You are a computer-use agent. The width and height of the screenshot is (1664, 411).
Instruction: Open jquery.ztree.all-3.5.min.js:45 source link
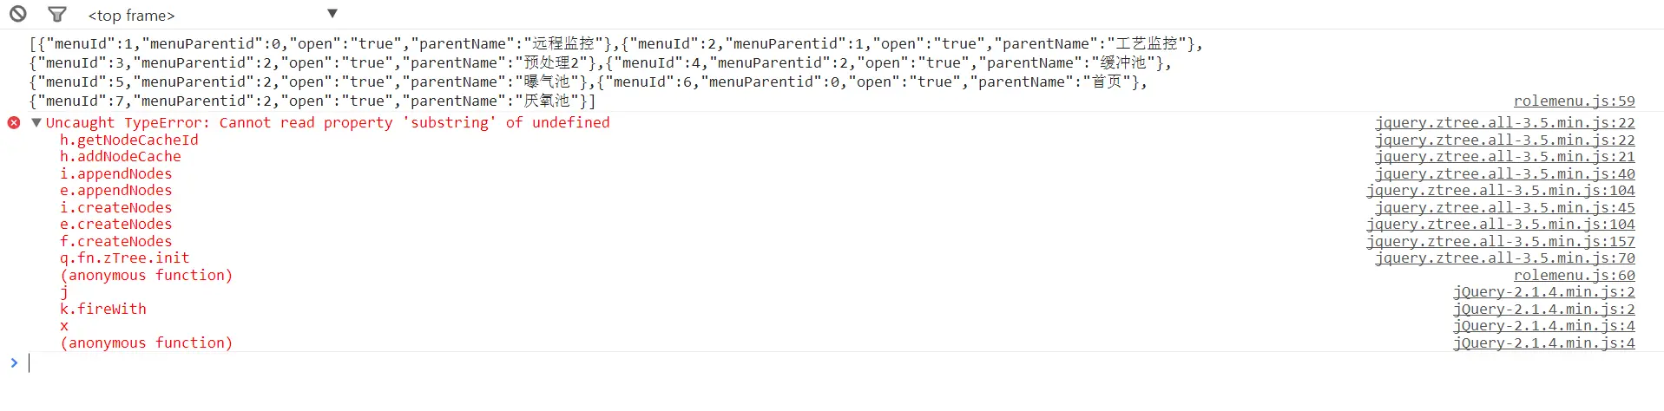1504,208
